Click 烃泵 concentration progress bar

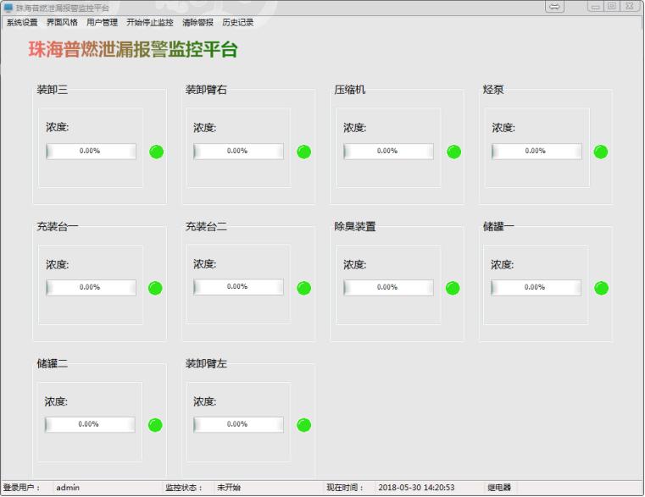pyautogui.click(x=537, y=151)
